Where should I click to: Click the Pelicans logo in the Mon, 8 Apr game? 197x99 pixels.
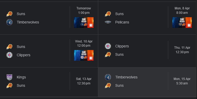coord(108,22)
